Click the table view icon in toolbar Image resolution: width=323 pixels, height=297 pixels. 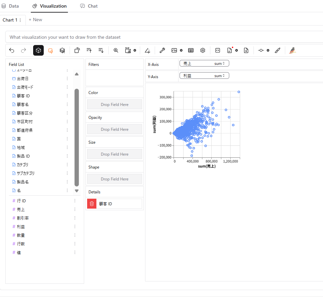point(190,50)
